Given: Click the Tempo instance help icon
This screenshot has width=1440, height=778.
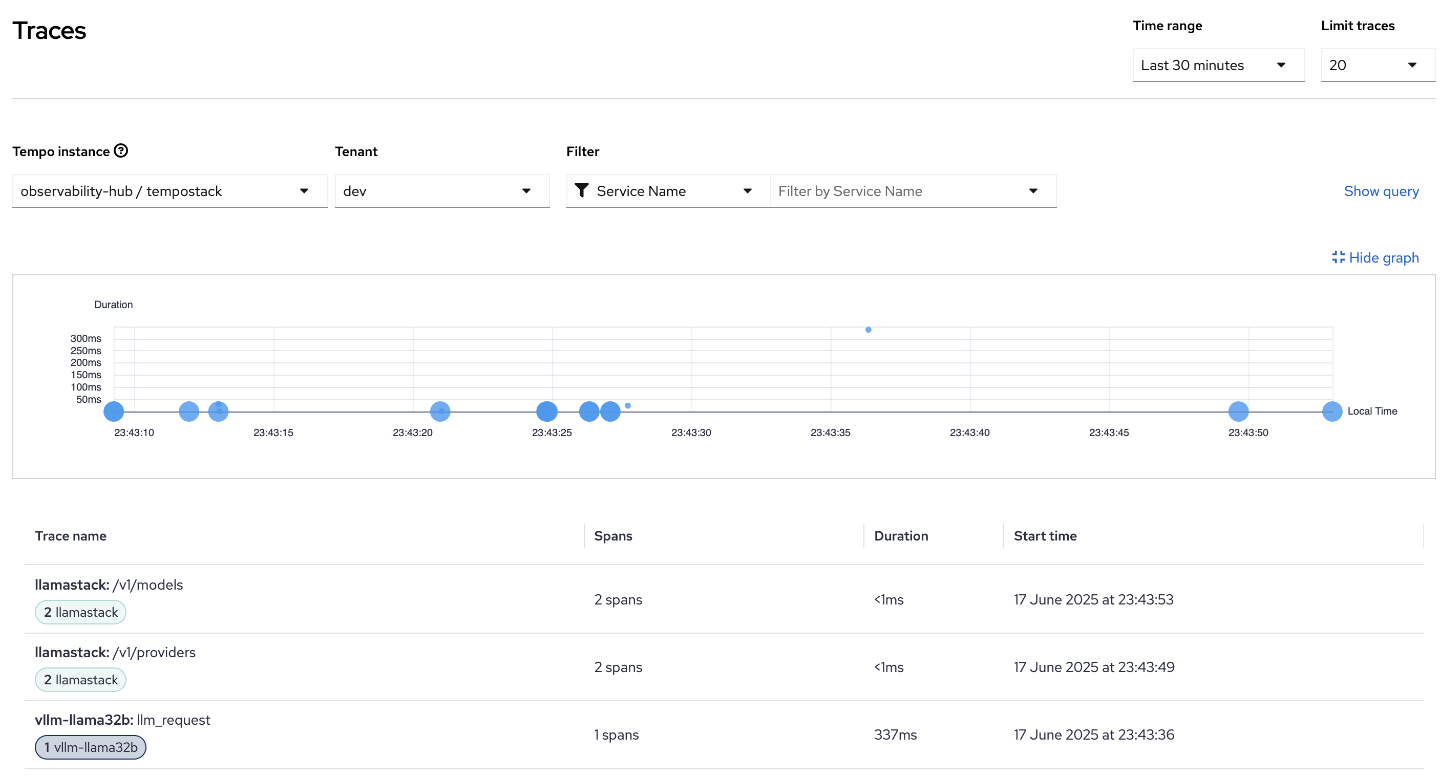Looking at the screenshot, I should 121,151.
